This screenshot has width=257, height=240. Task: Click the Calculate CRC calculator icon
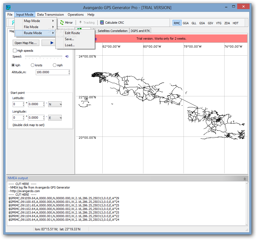(102, 23)
